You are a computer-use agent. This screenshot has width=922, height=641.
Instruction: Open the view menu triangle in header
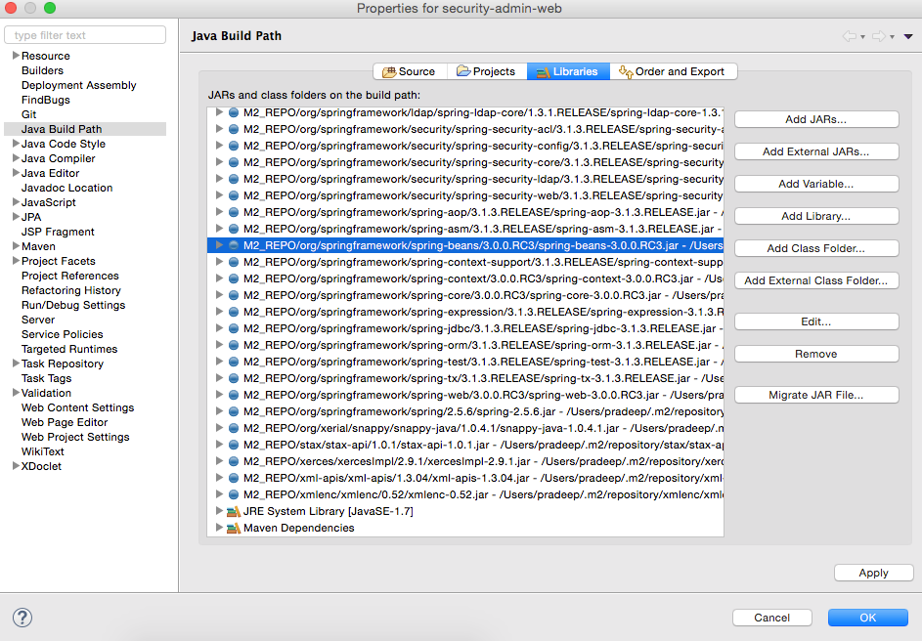pos(908,36)
